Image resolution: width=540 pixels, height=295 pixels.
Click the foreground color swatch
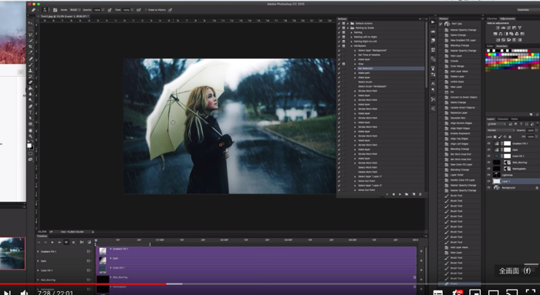29,146
